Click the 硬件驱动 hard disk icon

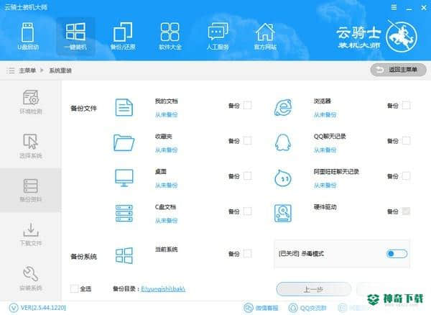click(283, 213)
